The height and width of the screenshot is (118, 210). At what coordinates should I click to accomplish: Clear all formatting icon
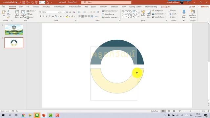74,12
